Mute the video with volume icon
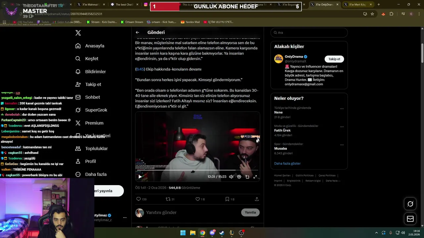Screen dimensions: 424x238 coord(231,177)
